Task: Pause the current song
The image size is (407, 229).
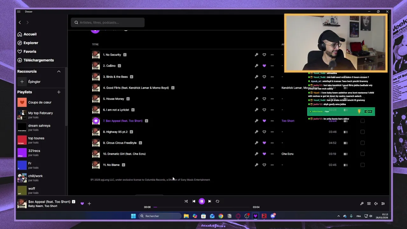Action: pos(202,201)
